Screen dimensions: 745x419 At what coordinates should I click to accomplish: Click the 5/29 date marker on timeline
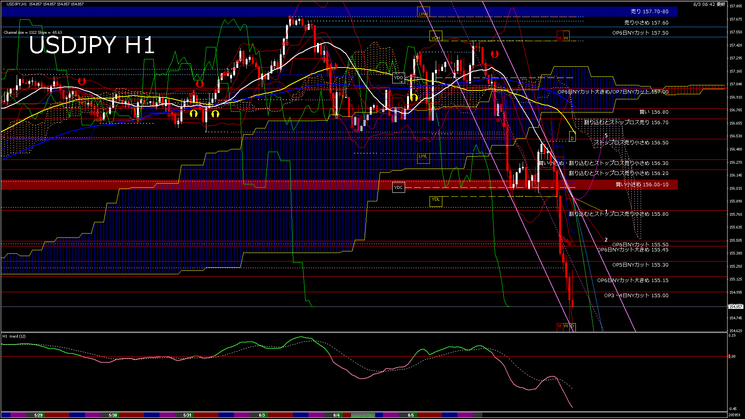tap(38, 415)
